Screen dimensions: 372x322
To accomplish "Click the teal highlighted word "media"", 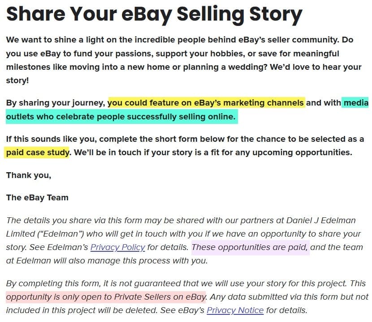I will click(x=356, y=103).
